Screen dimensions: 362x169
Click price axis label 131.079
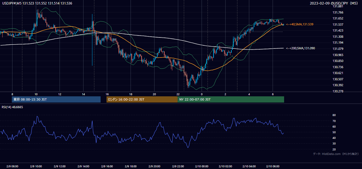click(x=338, y=49)
